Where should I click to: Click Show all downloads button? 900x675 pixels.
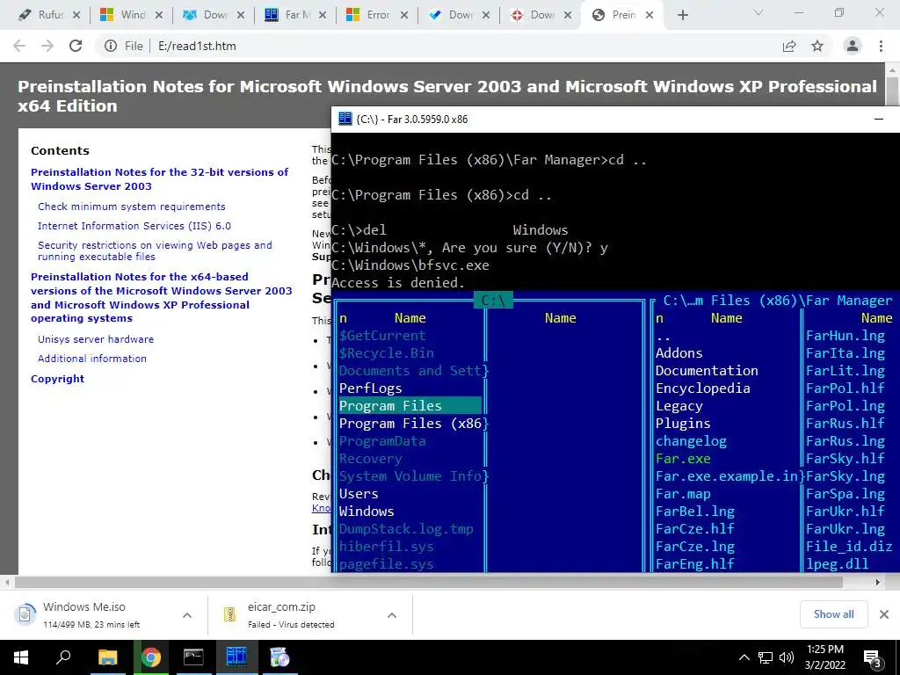tap(833, 614)
